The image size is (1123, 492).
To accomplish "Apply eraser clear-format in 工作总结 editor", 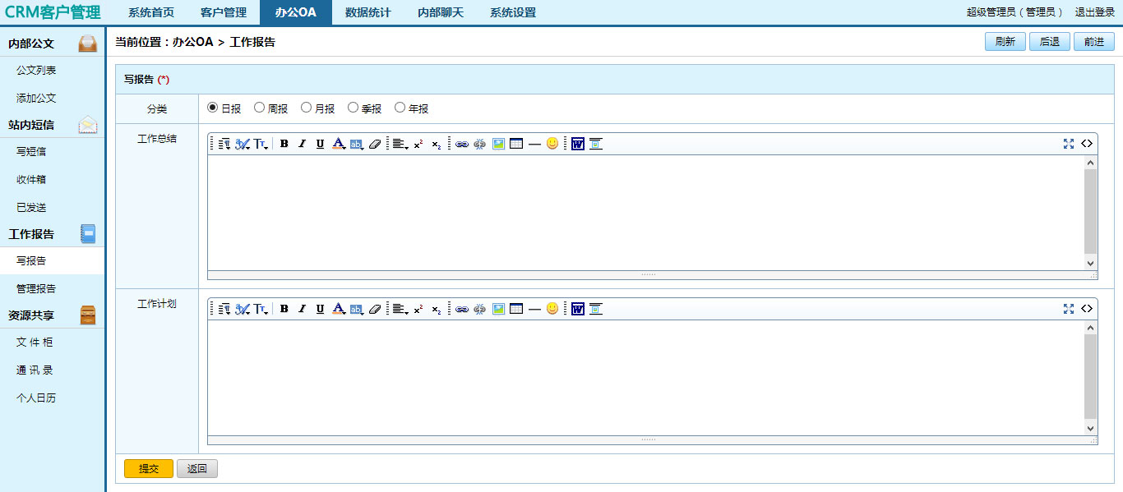I will pyautogui.click(x=375, y=144).
